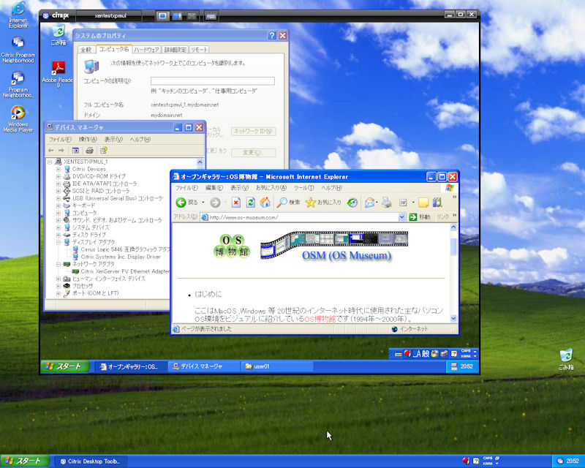Select the Citrix XenServer PV Ethernet Adapter entry
The image size is (585, 468).
coord(121,271)
